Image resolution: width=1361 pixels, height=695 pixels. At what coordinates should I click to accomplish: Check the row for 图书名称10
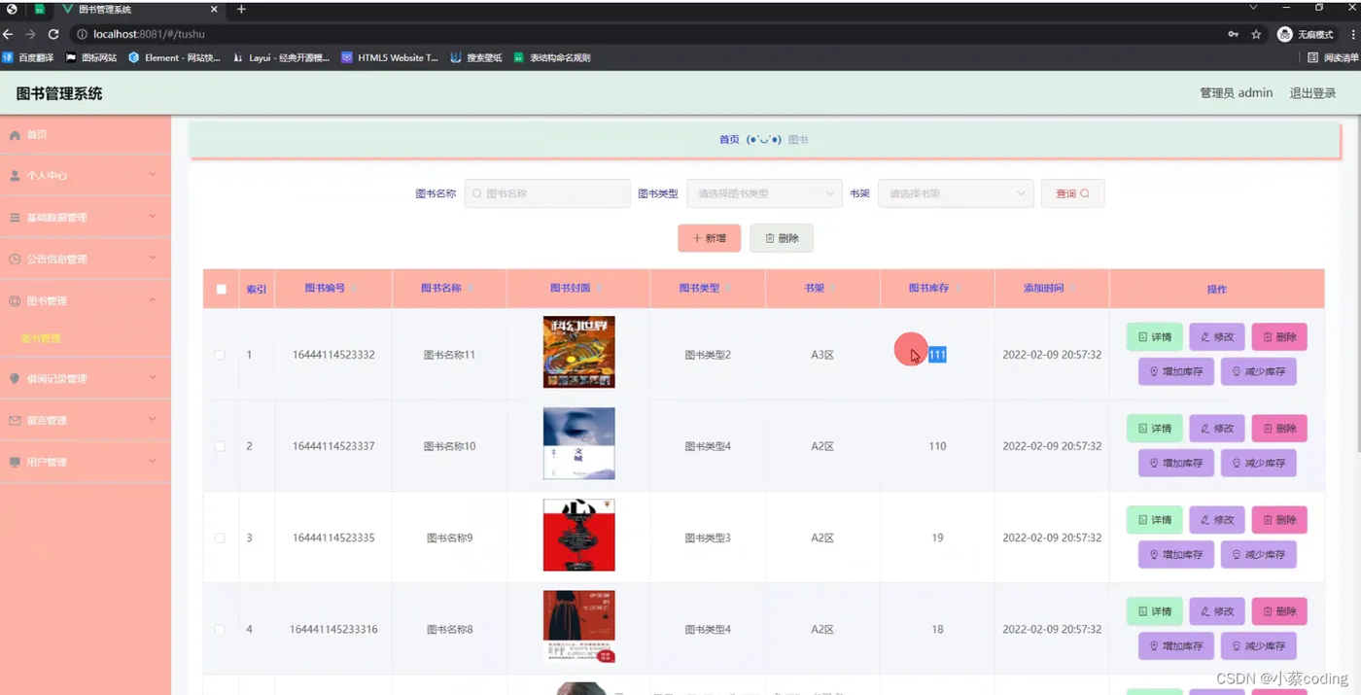[x=220, y=446]
